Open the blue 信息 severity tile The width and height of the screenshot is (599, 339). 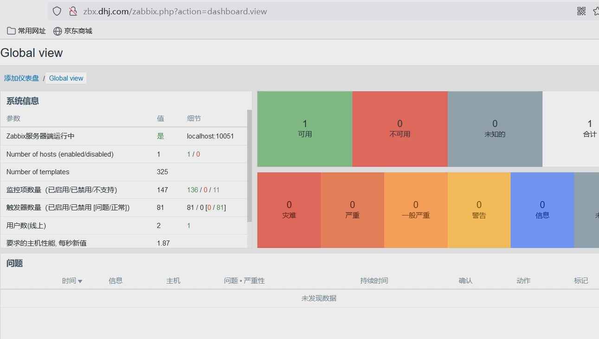pos(542,210)
